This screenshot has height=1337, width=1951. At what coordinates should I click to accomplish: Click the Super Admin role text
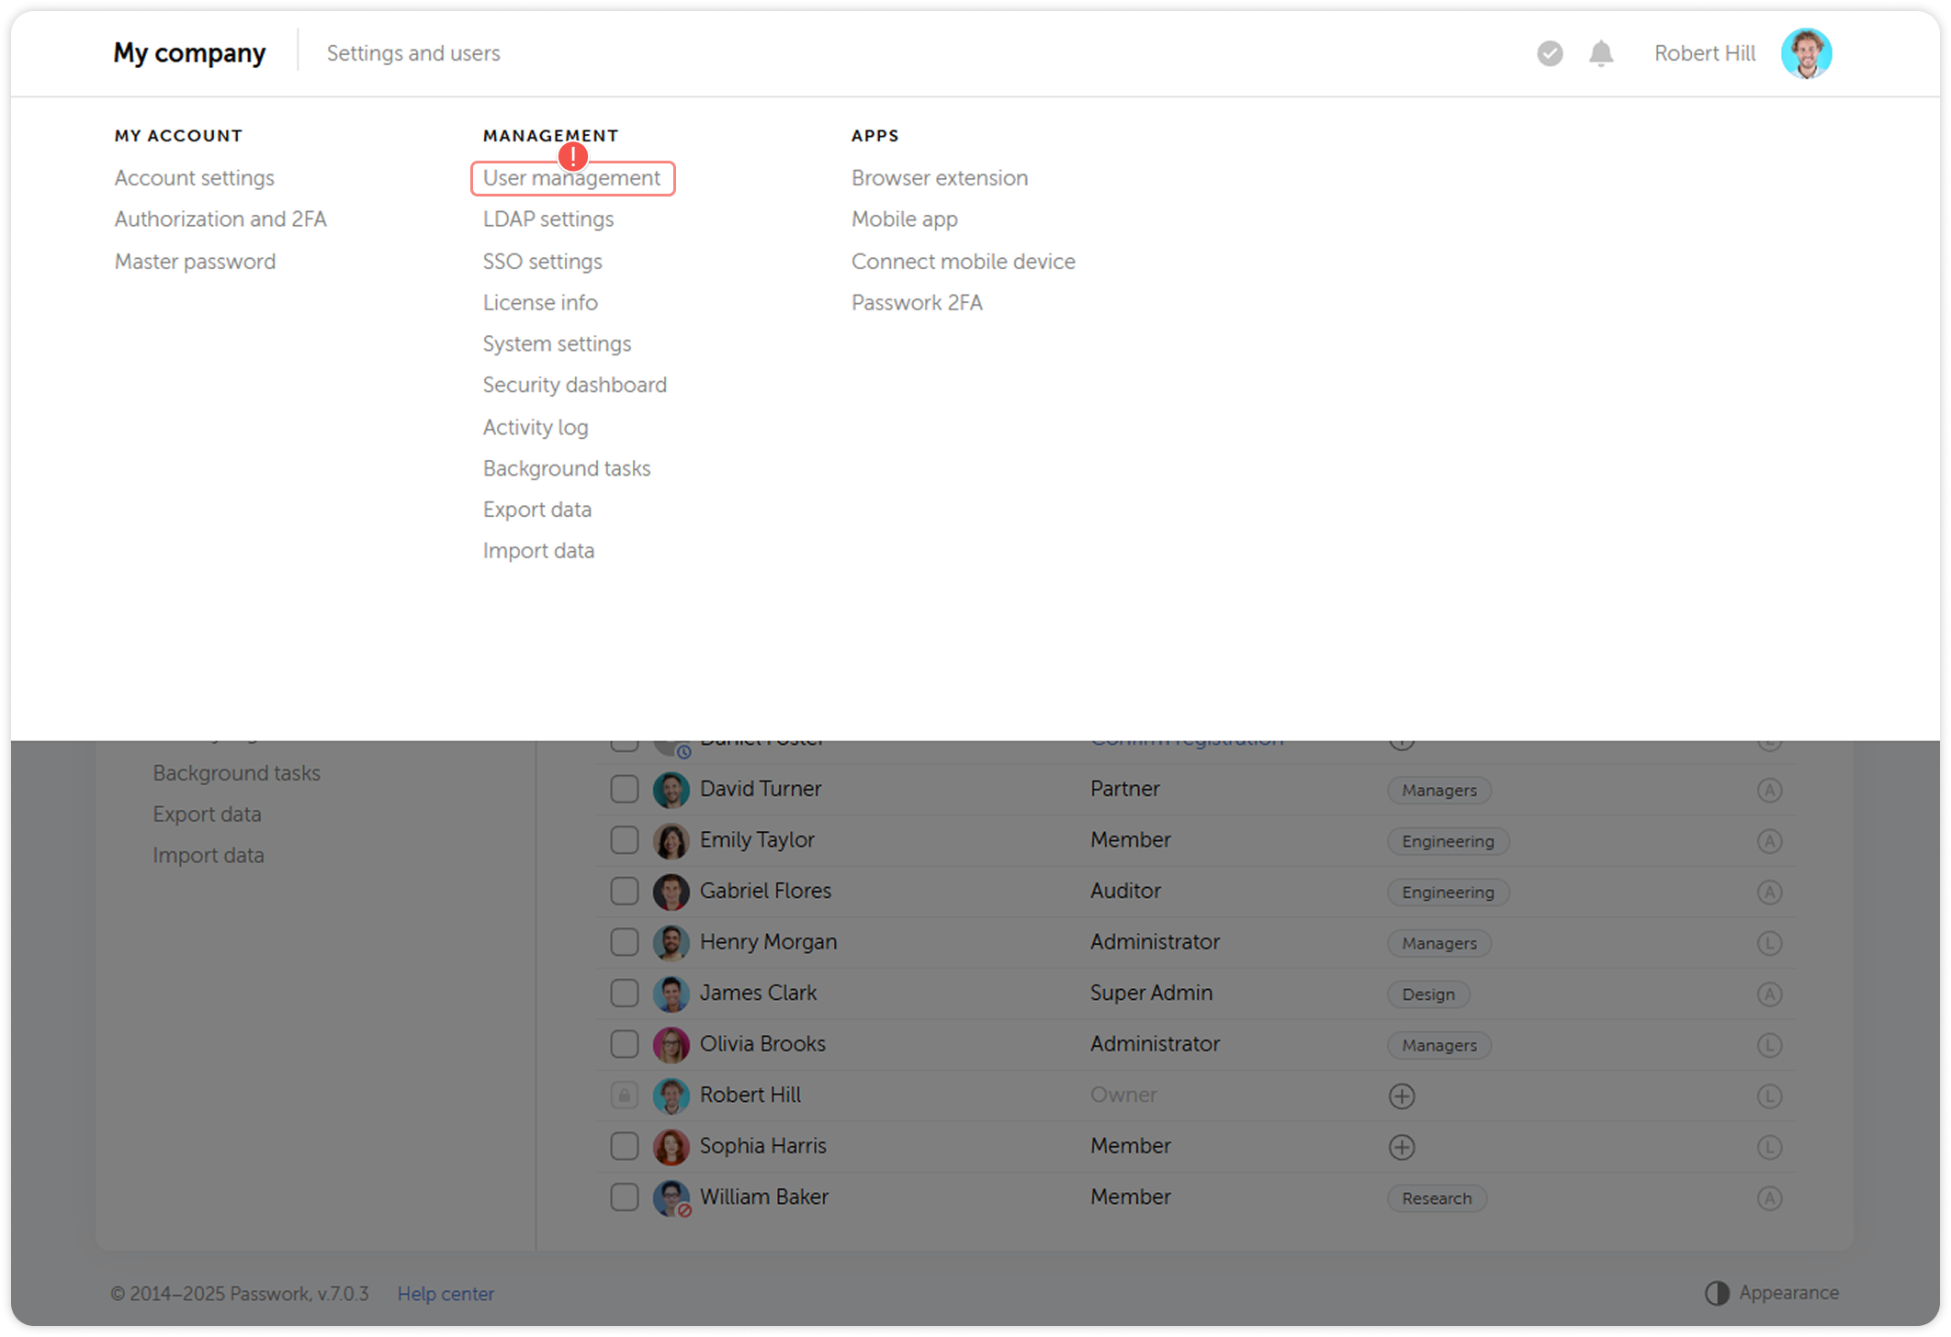(1151, 993)
